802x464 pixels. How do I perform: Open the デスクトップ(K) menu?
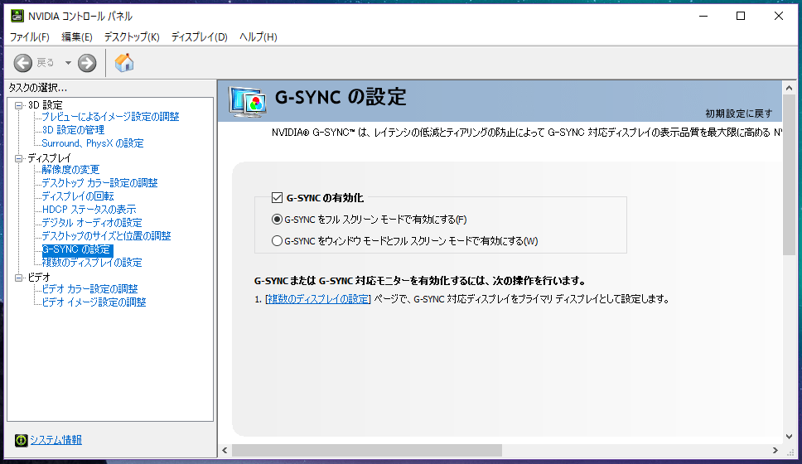coord(132,36)
